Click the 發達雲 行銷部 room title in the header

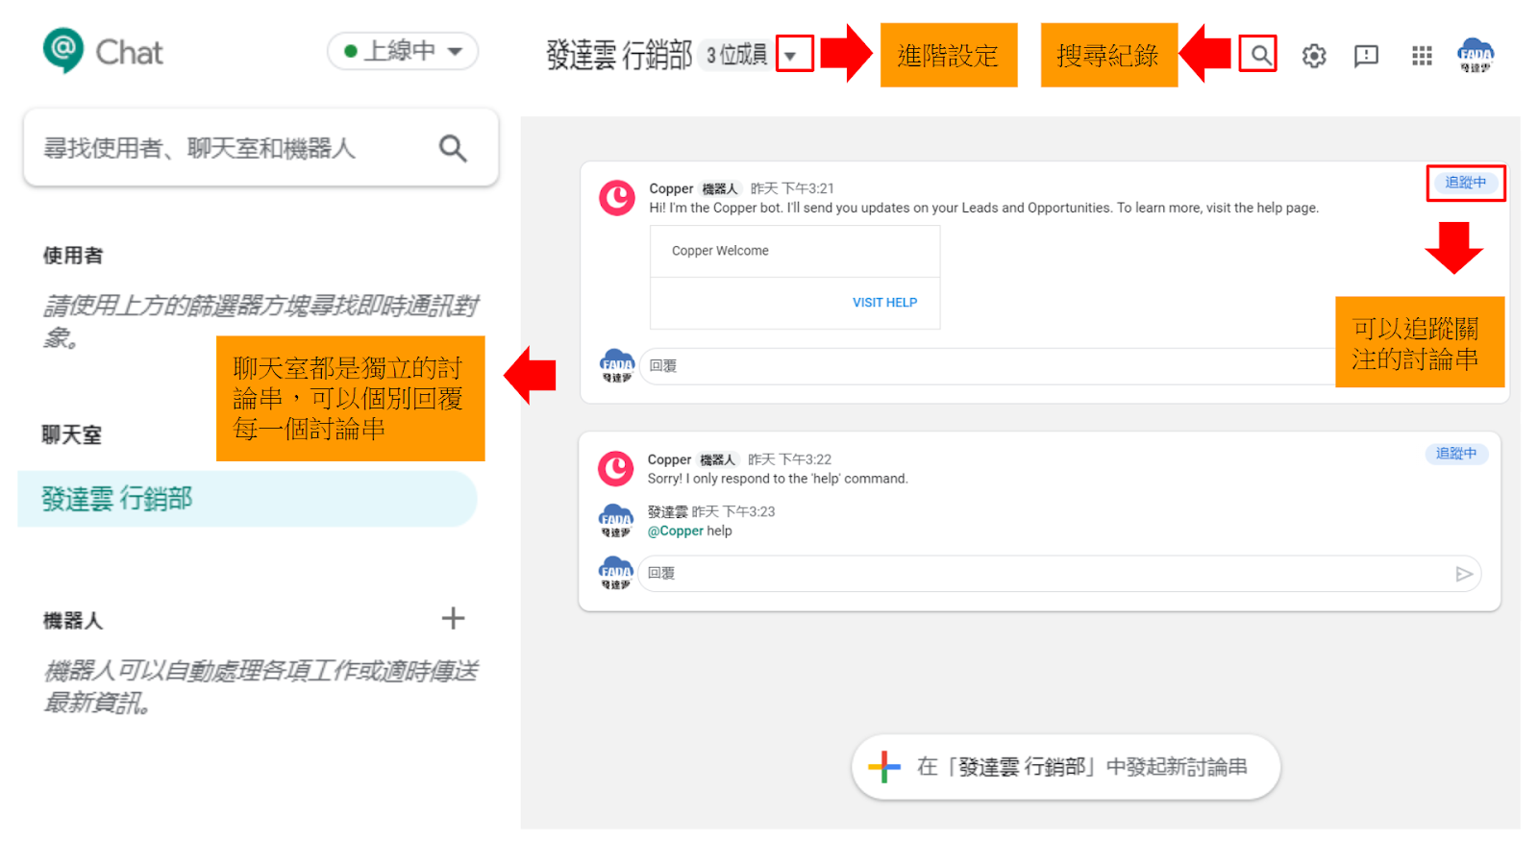(619, 55)
